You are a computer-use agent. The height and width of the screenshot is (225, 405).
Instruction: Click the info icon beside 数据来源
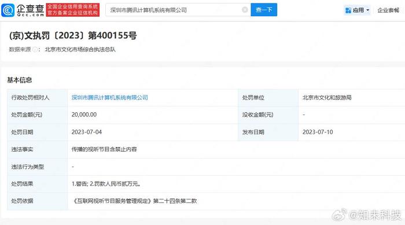(x=35, y=49)
